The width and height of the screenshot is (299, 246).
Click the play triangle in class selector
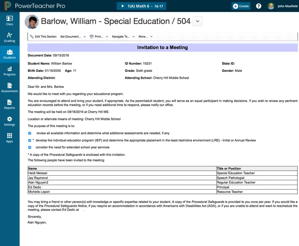pos(123,6)
